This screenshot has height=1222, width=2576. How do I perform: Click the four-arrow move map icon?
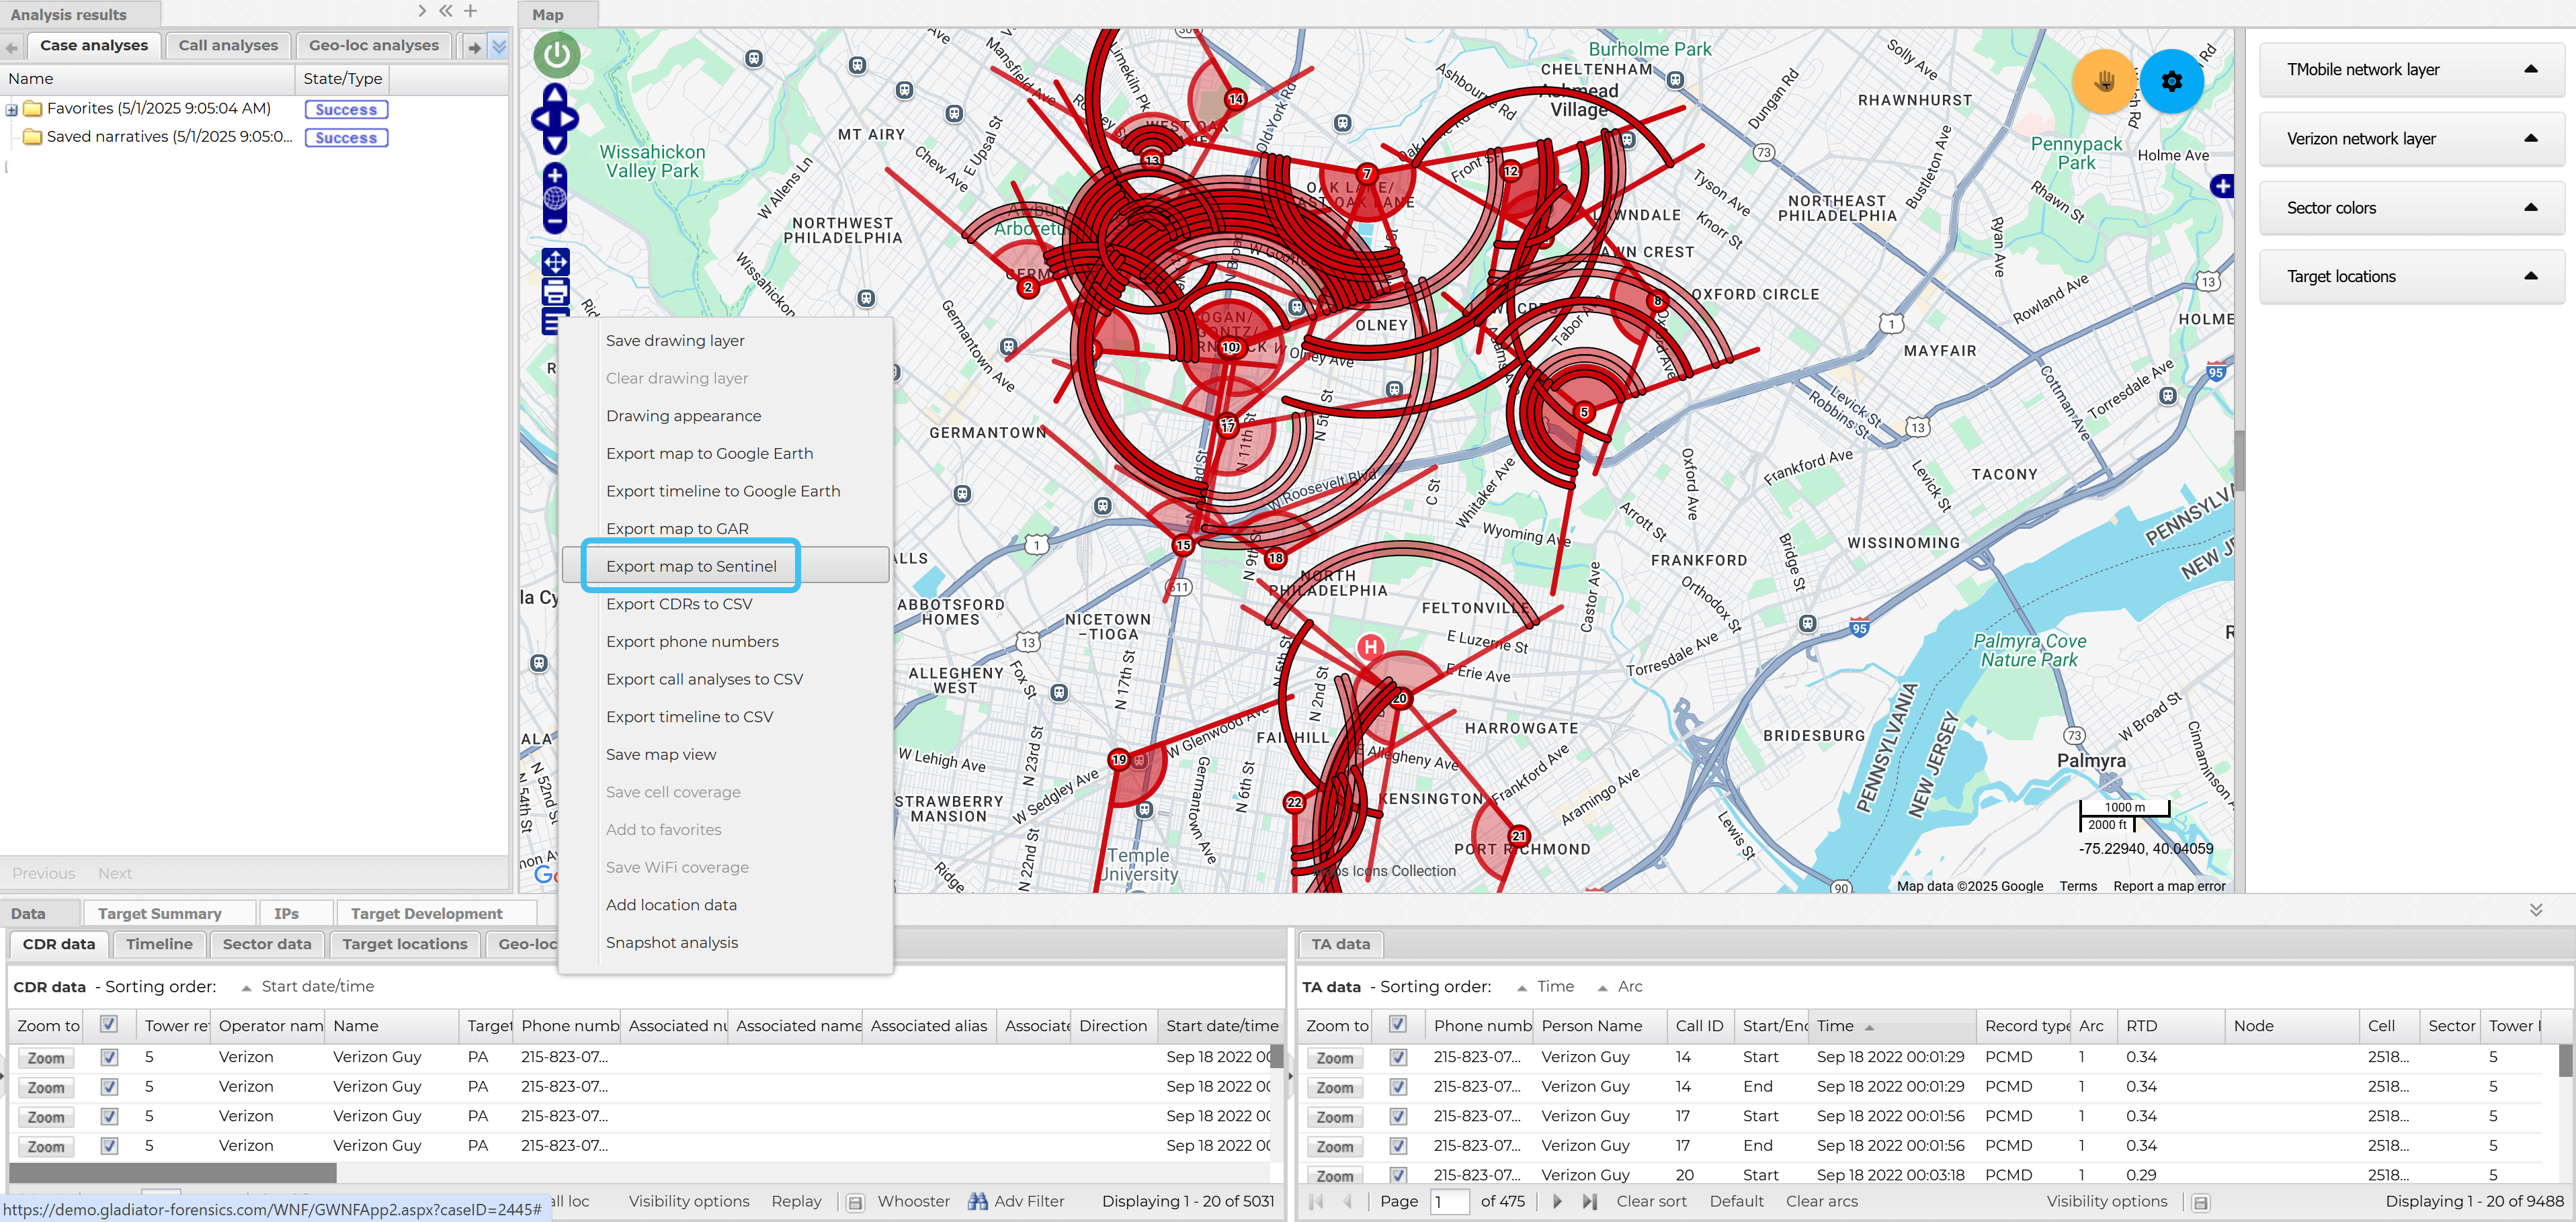[x=555, y=262]
